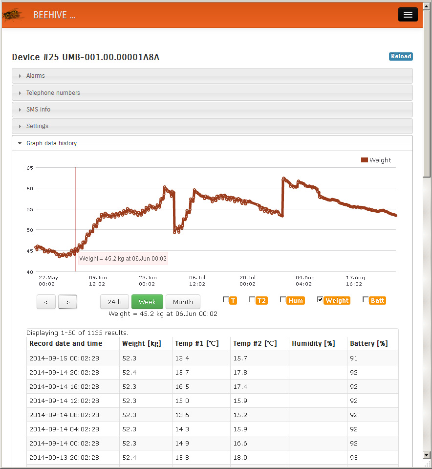432x469 pixels.
Task: Go to previous graph period
Action: 46,302
